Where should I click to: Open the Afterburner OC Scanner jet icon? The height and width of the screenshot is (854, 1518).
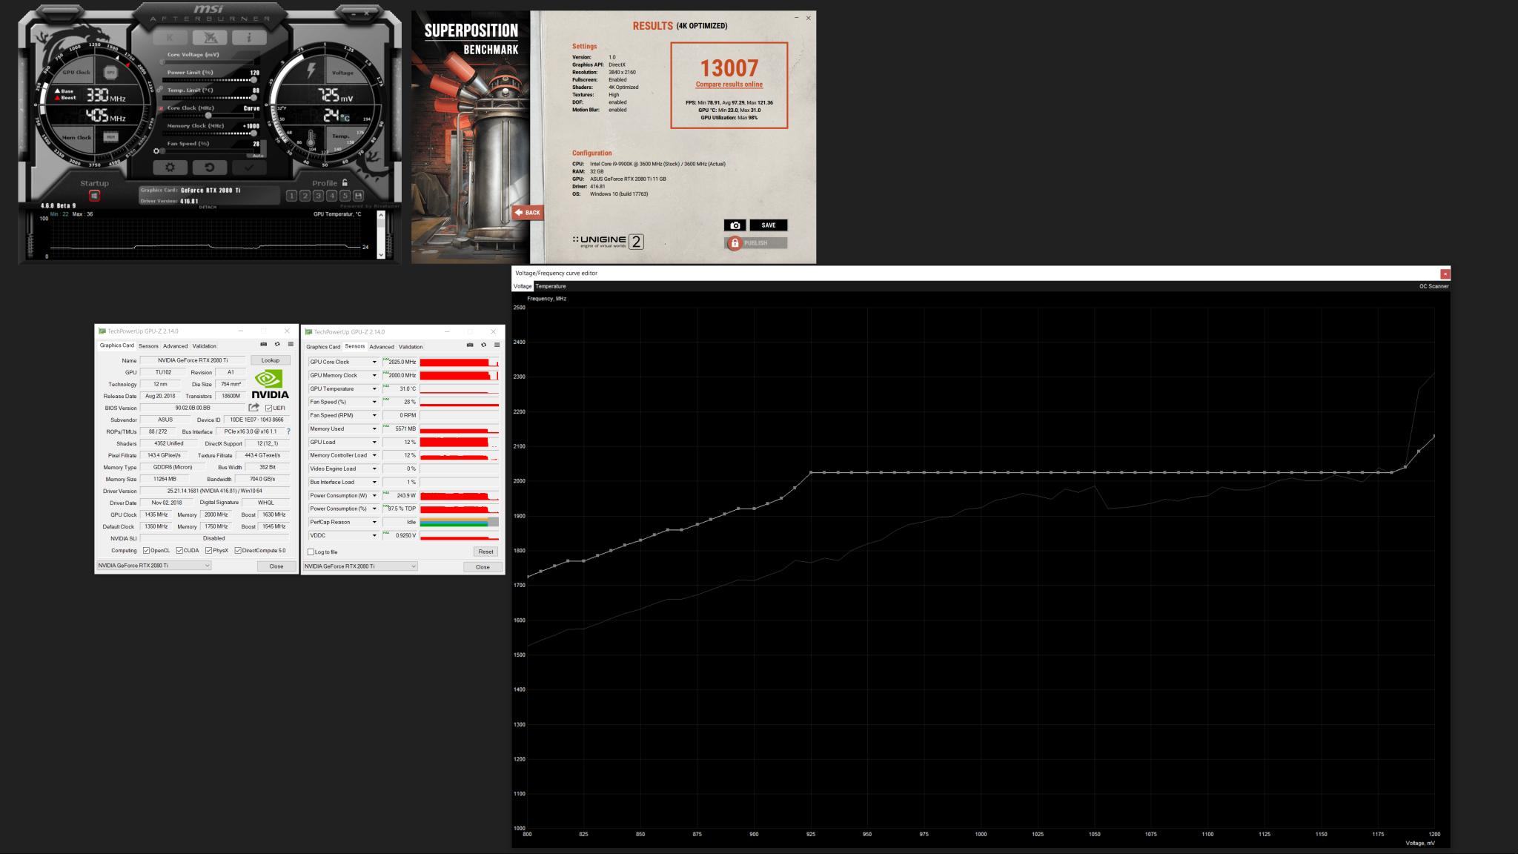[x=210, y=37]
